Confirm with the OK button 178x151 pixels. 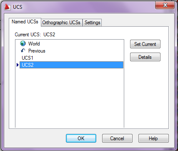81,138
